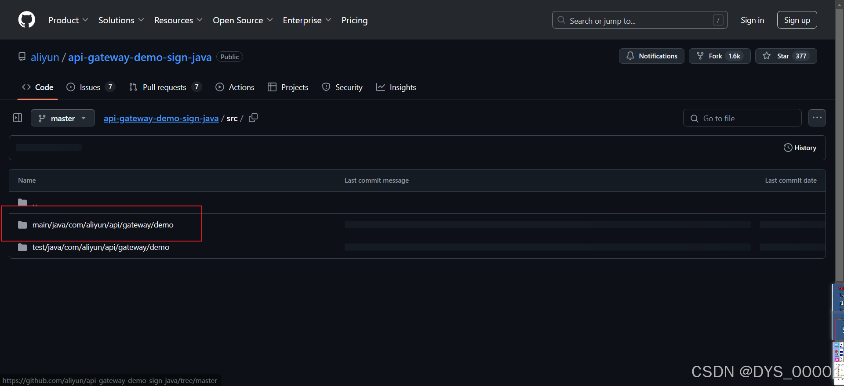The width and height of the screenshot is (844, 386).
Task: Copy the src path icon
Action: (x=253, y=118)
